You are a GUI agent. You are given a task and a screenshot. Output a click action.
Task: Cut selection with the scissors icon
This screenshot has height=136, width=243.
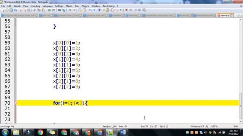click(x=35, y=10)
